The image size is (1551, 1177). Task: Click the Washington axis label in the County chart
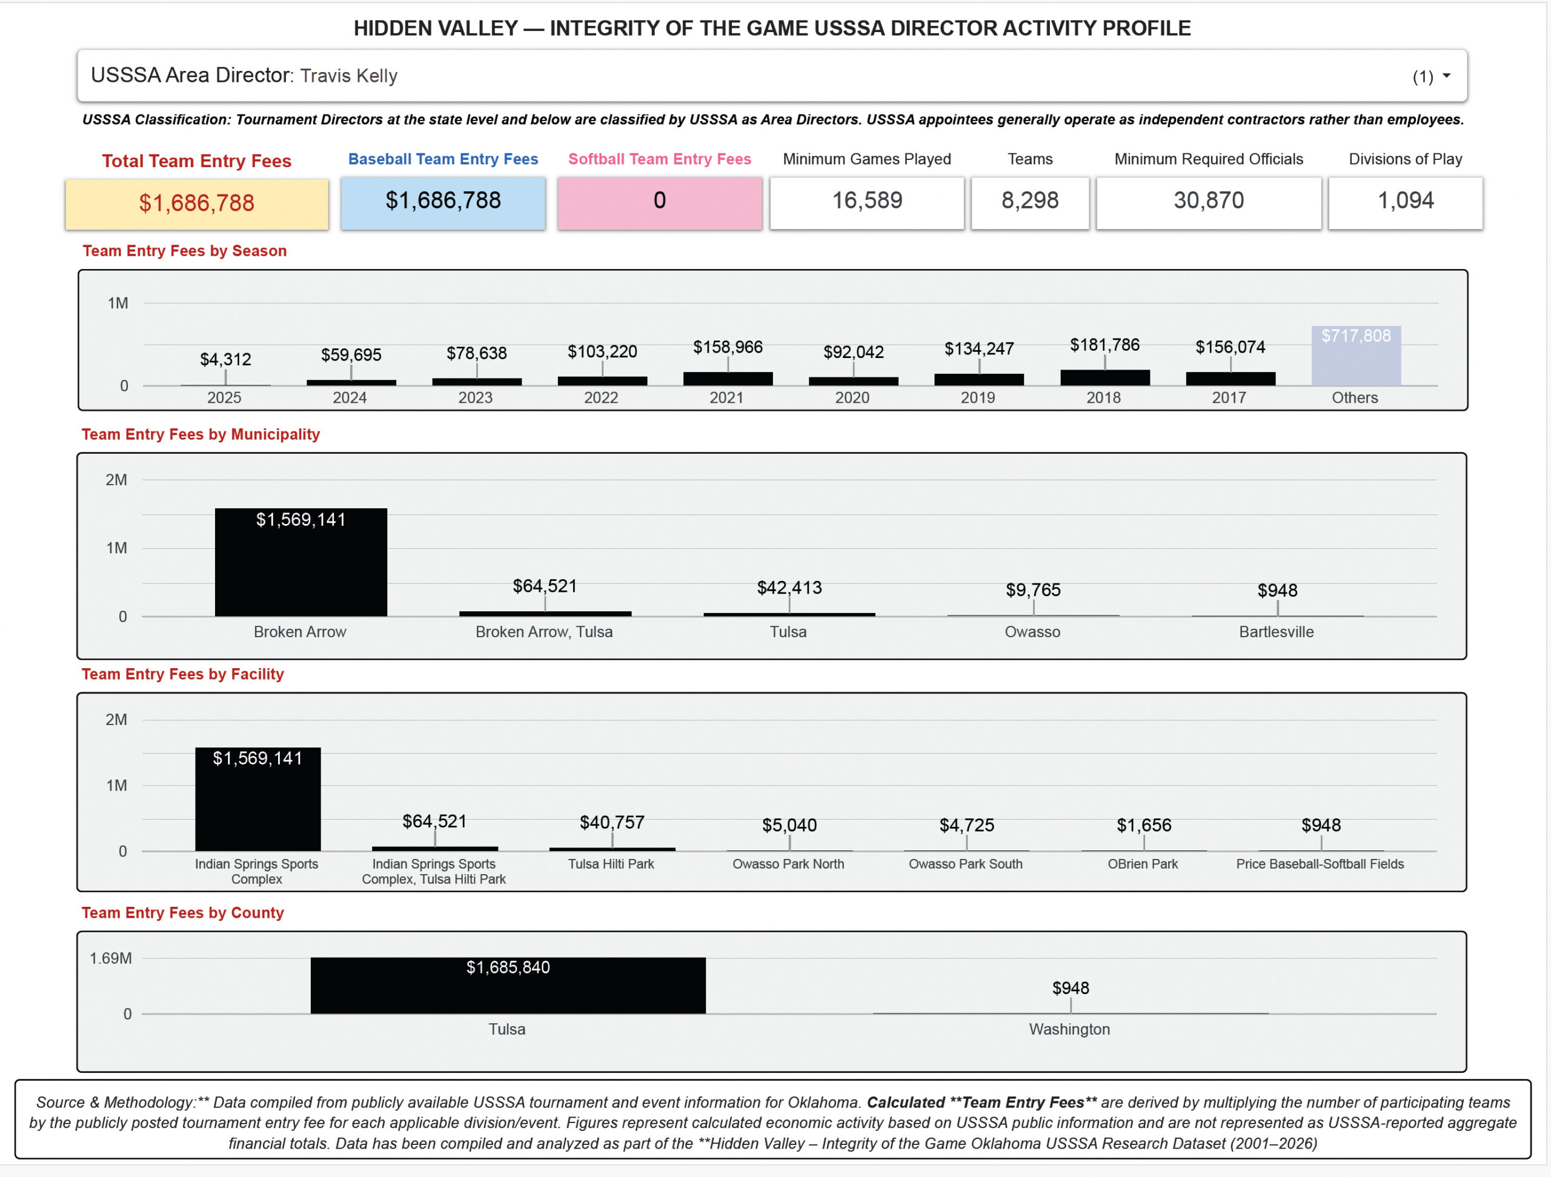1069,1029
